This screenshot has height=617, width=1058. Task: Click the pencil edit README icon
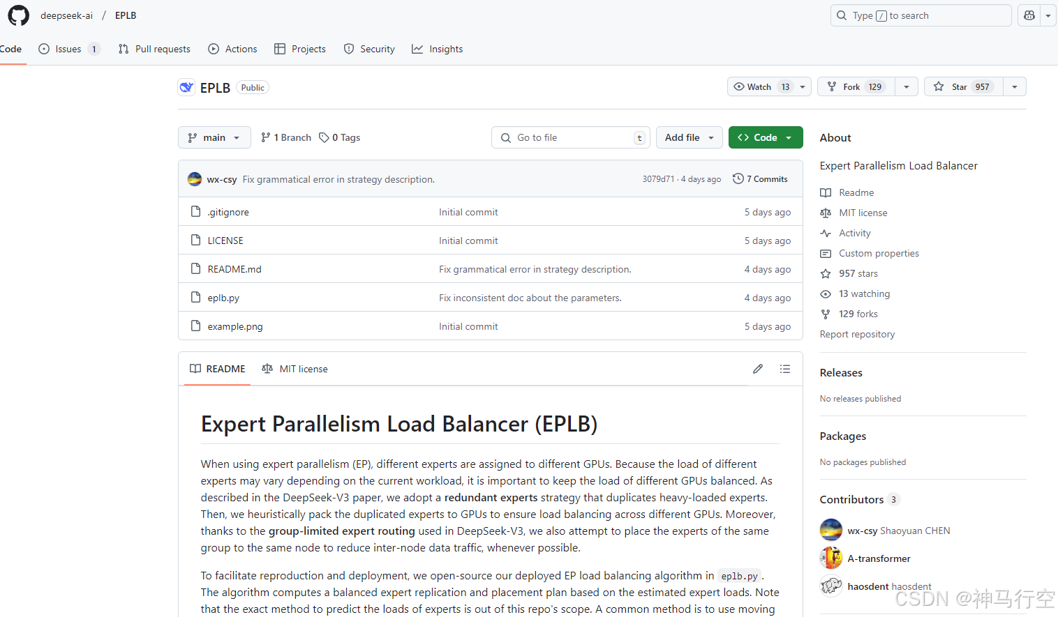click(758, 369)
